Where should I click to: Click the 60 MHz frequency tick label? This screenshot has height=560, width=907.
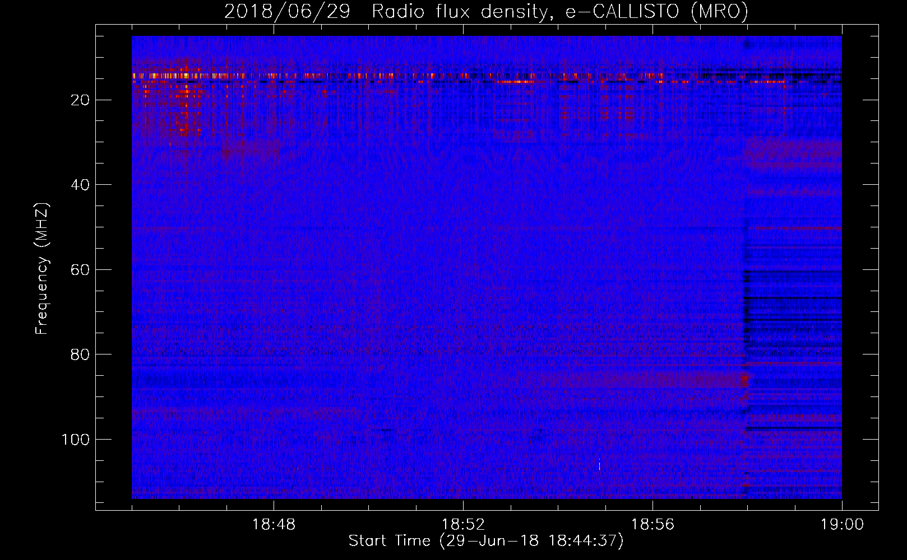81,270
